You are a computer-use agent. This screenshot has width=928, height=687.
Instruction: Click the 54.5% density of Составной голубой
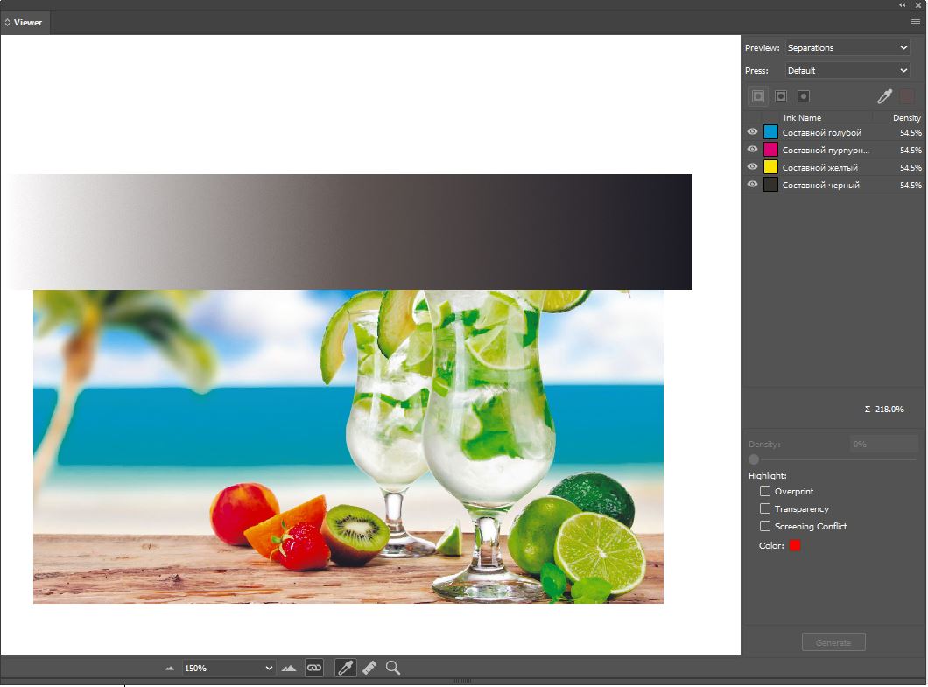click(910, 132)
